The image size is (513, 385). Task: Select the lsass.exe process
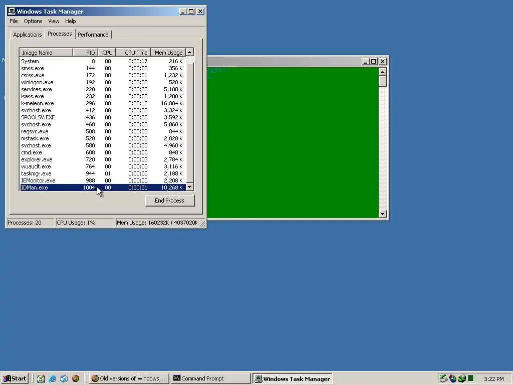tap(102, 96)
